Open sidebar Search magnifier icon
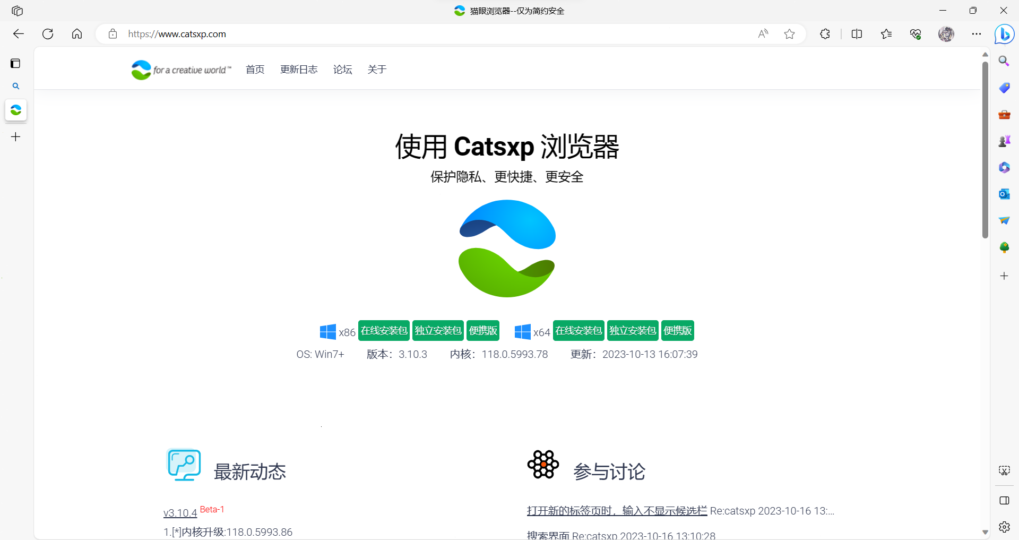The image size is (1019, 540). (1004, 61)
